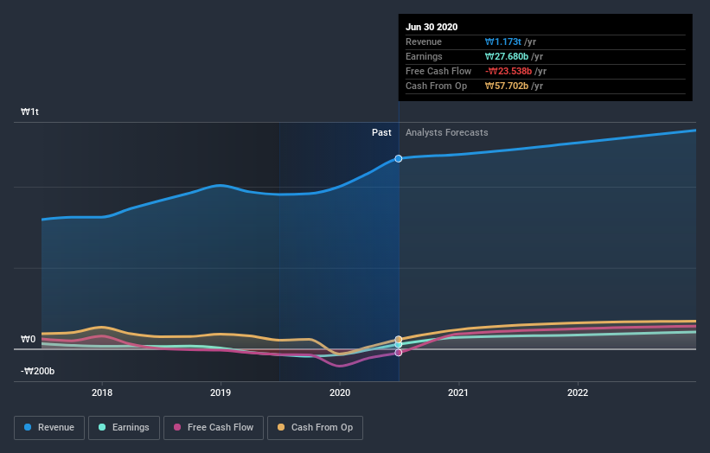710x453 pixels.
Task: Click the Cash From Op label in tooltip
Action: coord(436,86)
